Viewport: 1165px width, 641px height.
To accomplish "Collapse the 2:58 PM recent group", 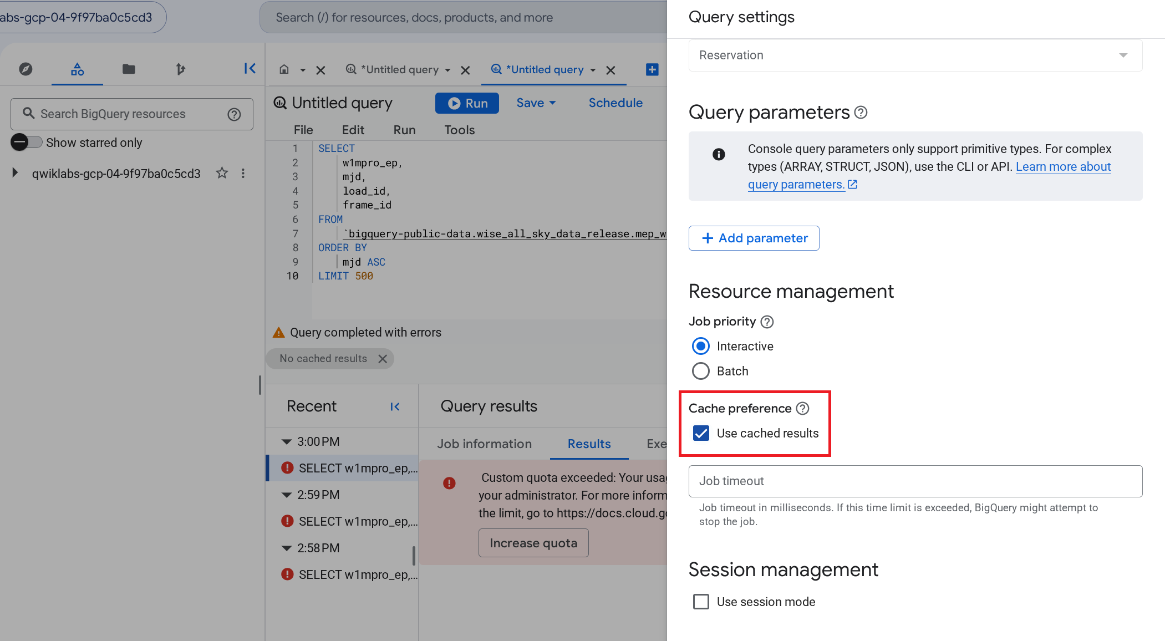I will 287,548.
